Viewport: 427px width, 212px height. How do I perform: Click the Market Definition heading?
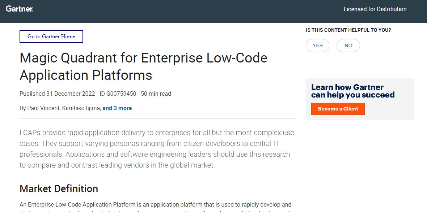(59, 189)
